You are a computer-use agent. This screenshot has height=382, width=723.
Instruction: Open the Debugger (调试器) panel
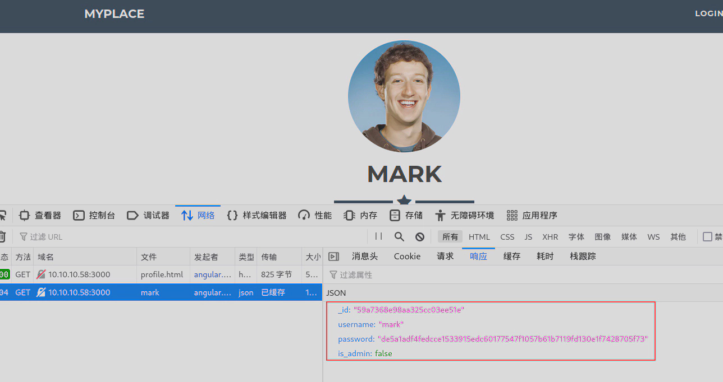(148, 216)
